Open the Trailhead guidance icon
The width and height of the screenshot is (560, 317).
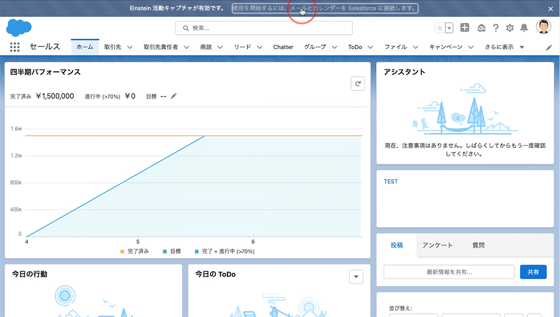[482, 28]
